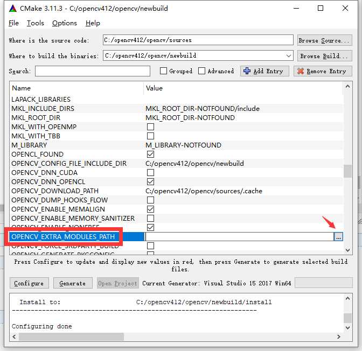Screen dimensions: 362x351
Task: Maximize the CMake window
Action: (x=320, y=8)
